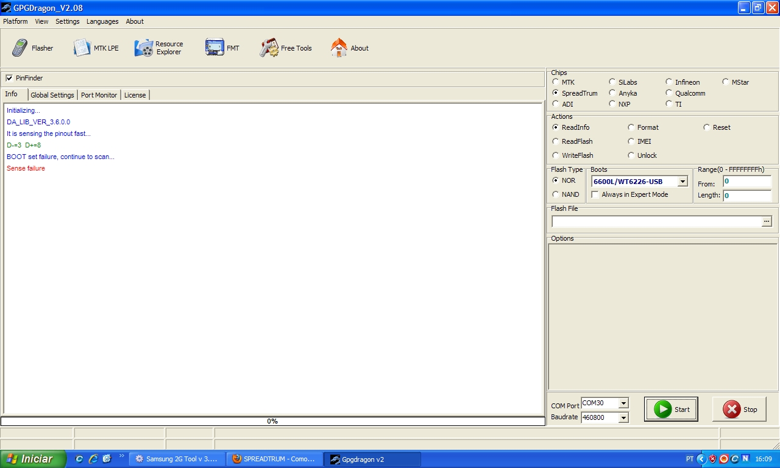Open the Languages menu
The width and height of the screenshot is (780, 468).
[x=102, y=21]
